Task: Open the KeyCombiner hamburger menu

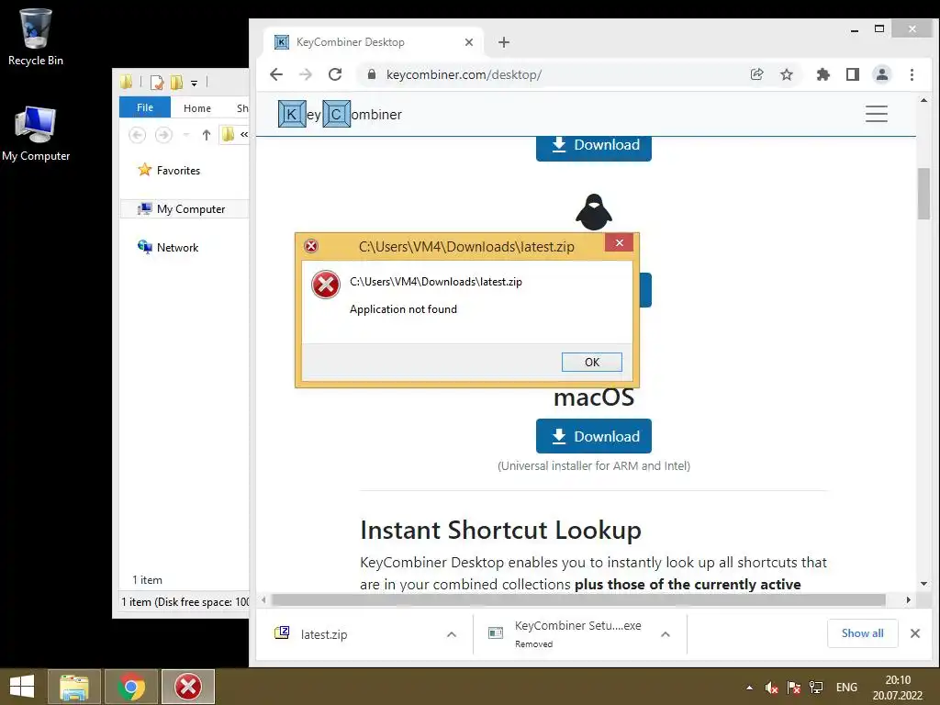Action: pos(876,114)
